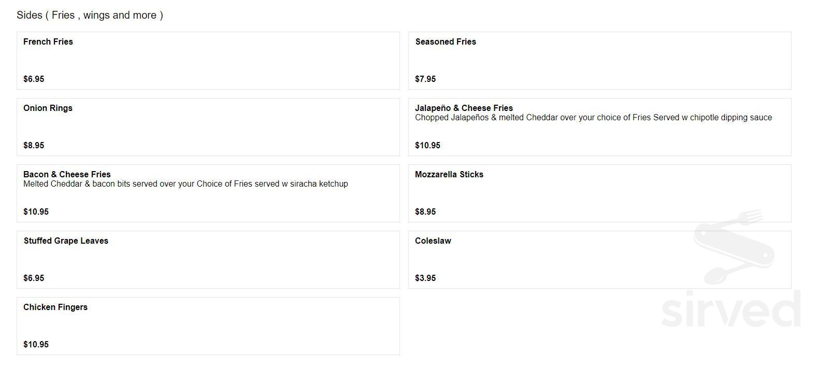Click the "sirved" watermark logo text
The image size is (830, 366).
click(731, 309)
